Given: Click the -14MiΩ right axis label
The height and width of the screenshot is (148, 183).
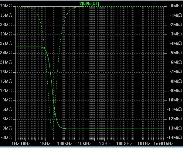Looking at the screenshot, I should coord(175,137).
